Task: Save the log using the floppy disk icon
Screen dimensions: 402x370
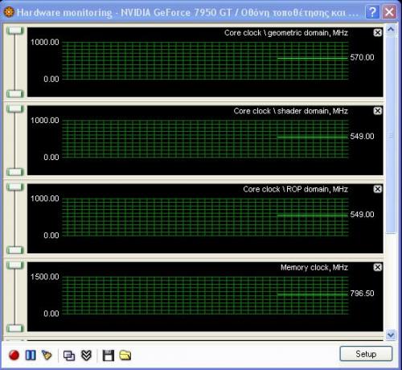Action: pyautogui.click(x=109, y=356)
